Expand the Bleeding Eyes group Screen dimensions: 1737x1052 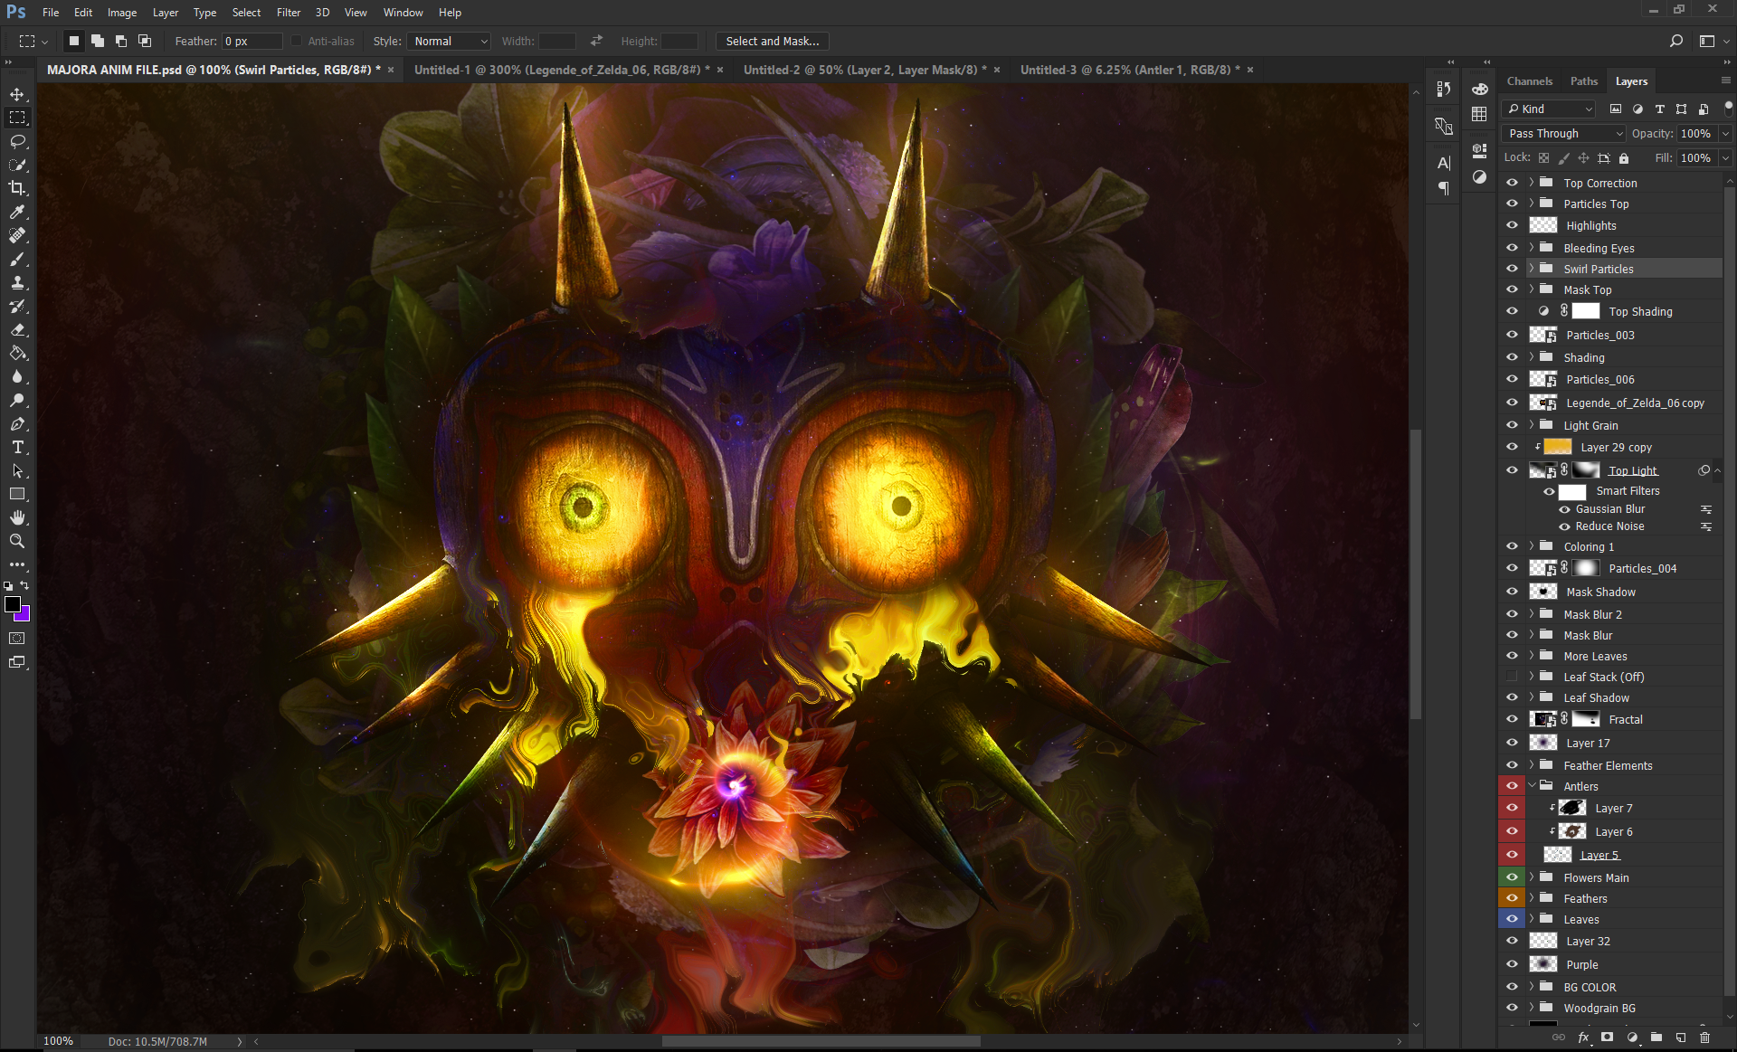[1532, 247]
